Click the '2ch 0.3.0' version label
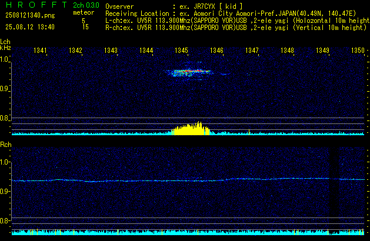The height and width of the screenshot is (241, 370). 86,5
